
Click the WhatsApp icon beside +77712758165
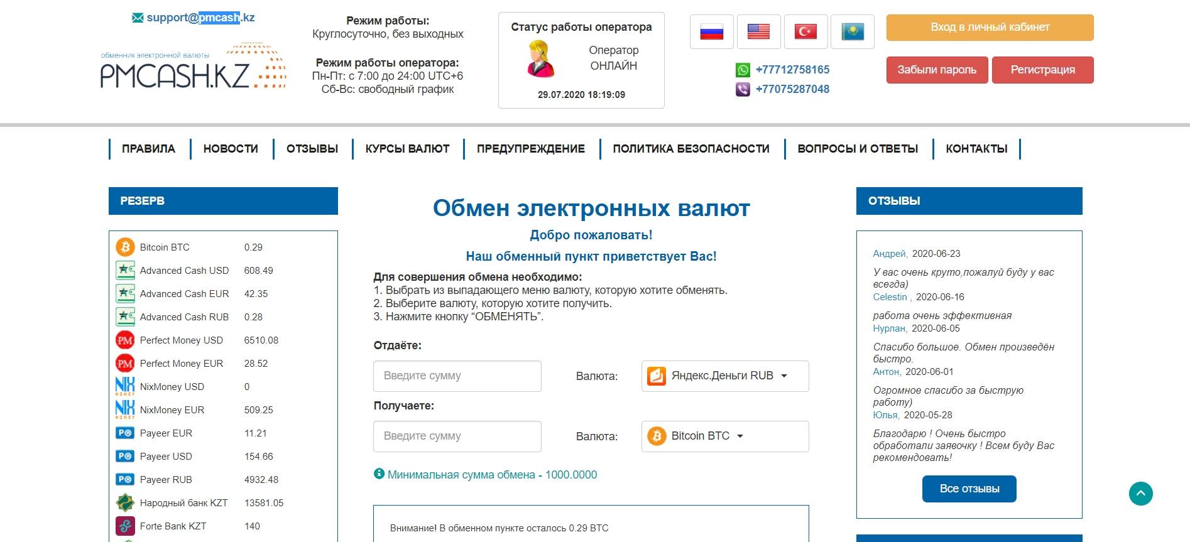tap(743, 70)
